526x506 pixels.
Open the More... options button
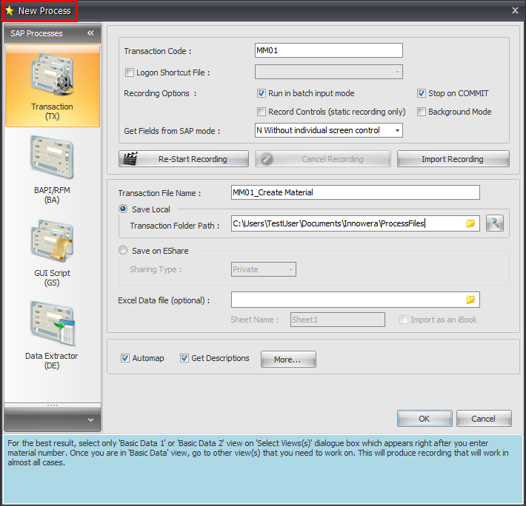[288, 360]
